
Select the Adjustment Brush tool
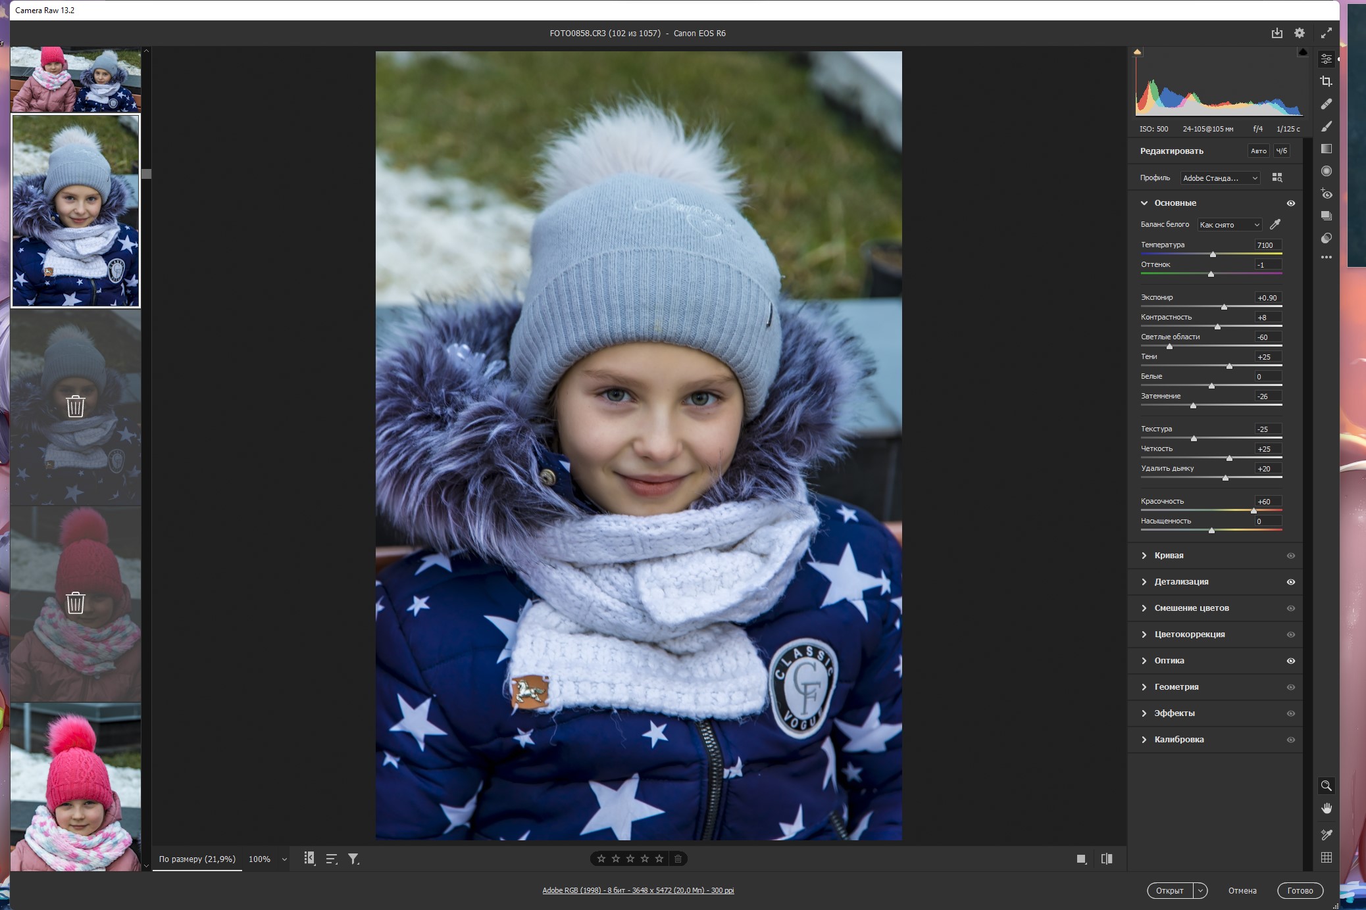coord(1326,126)
